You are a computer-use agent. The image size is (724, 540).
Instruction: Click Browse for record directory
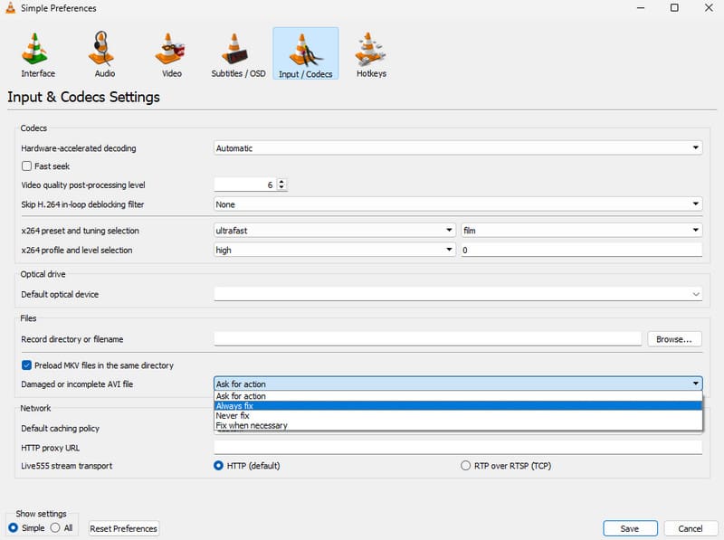[x=674, y=337]
